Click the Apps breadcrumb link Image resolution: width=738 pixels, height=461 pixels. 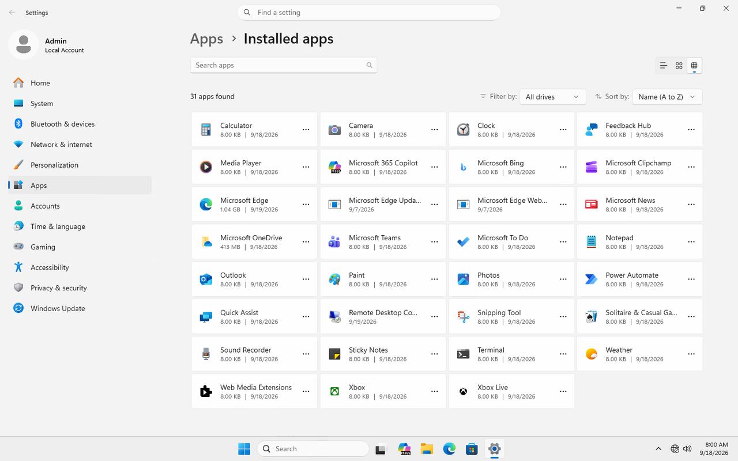coord(206,39)
